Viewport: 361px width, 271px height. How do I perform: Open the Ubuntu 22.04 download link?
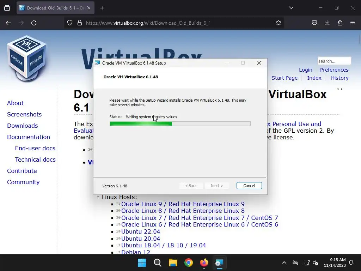coord(140,231)
